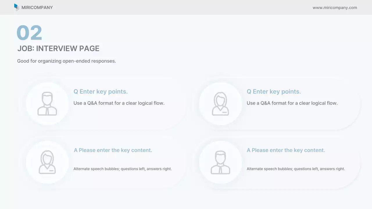Select the male avatar icon beside the Q heading

pyautogui.click(x=47, y=104)
